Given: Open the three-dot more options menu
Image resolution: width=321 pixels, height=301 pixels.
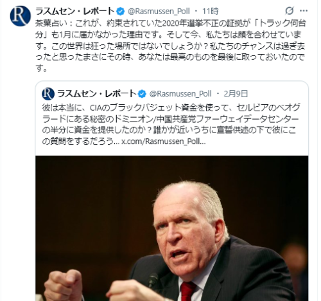Looking at the screenshot, I should pos(304,11).
